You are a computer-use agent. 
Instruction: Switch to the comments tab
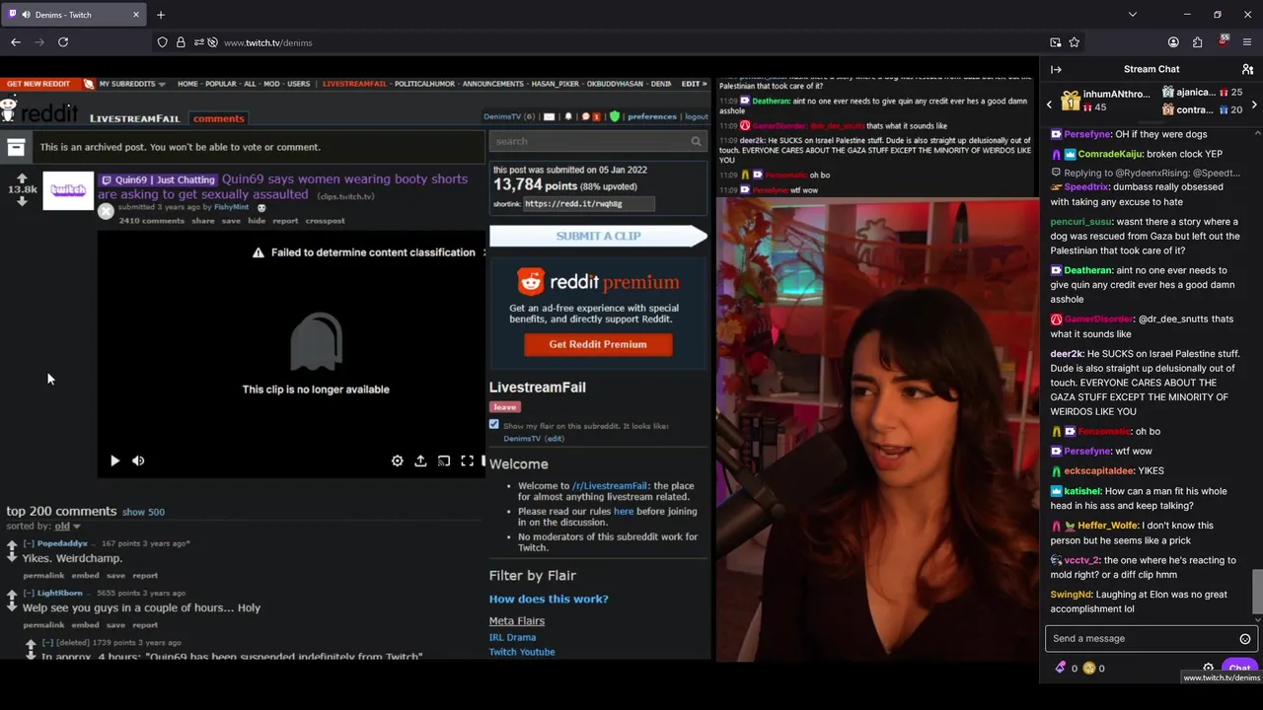click(218, 118)
